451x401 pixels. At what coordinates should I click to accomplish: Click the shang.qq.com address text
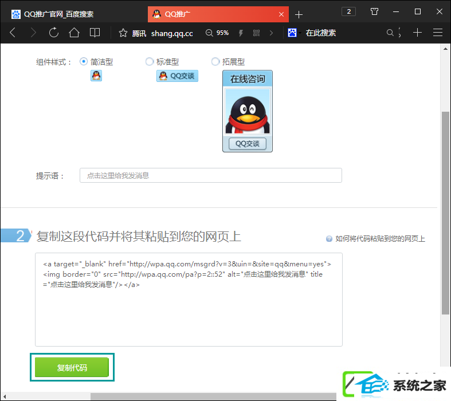172,33
